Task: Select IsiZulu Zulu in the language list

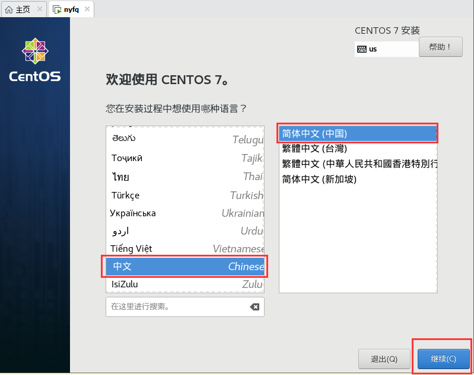Action: (185, 284)
